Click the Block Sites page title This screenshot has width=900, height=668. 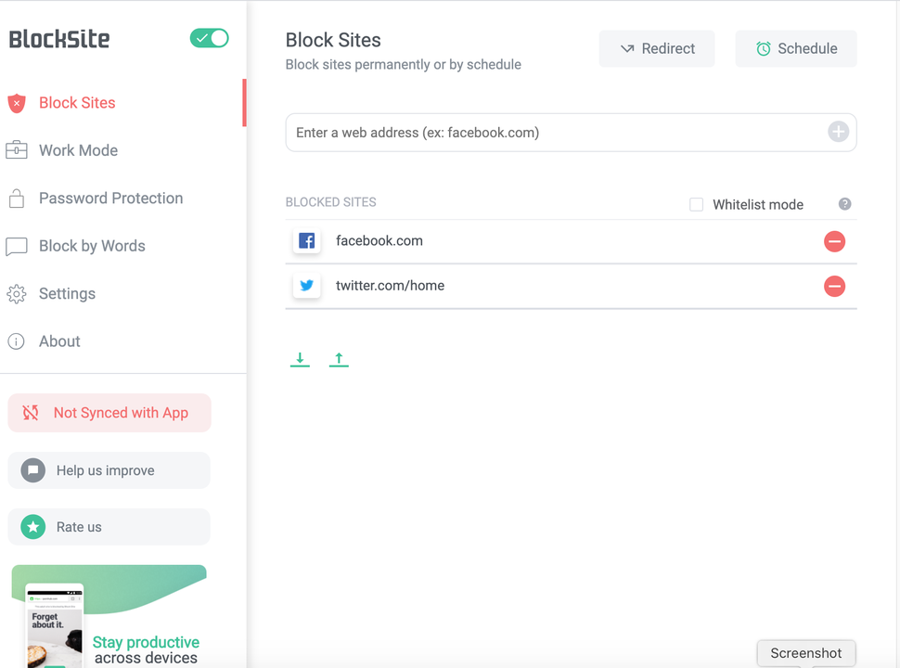(333, 40)
